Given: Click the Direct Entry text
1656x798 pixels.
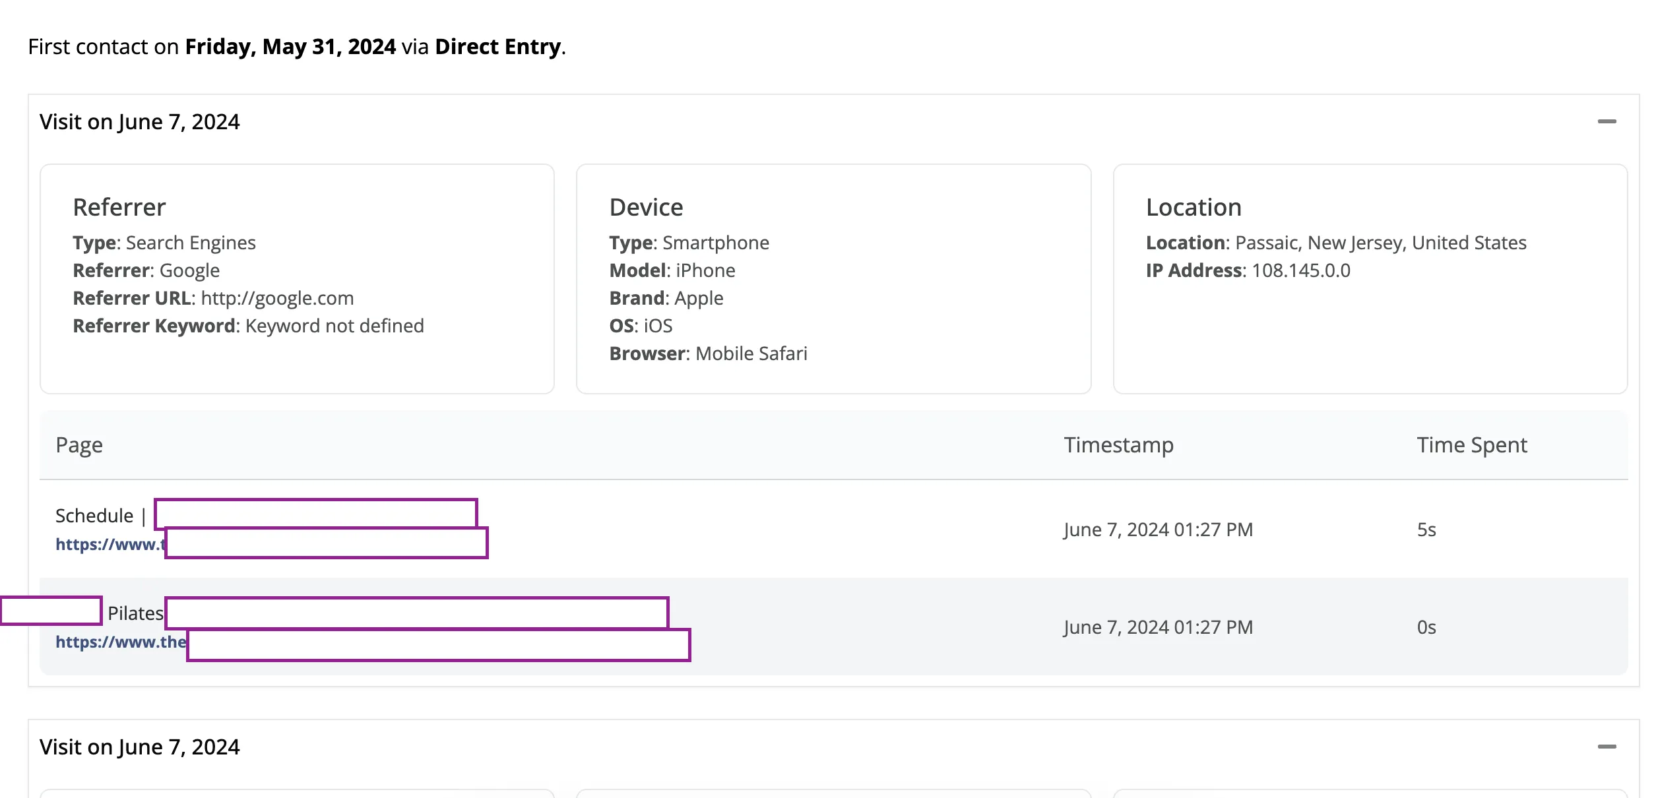Looking at the screenshot, I should pos(498,47).
